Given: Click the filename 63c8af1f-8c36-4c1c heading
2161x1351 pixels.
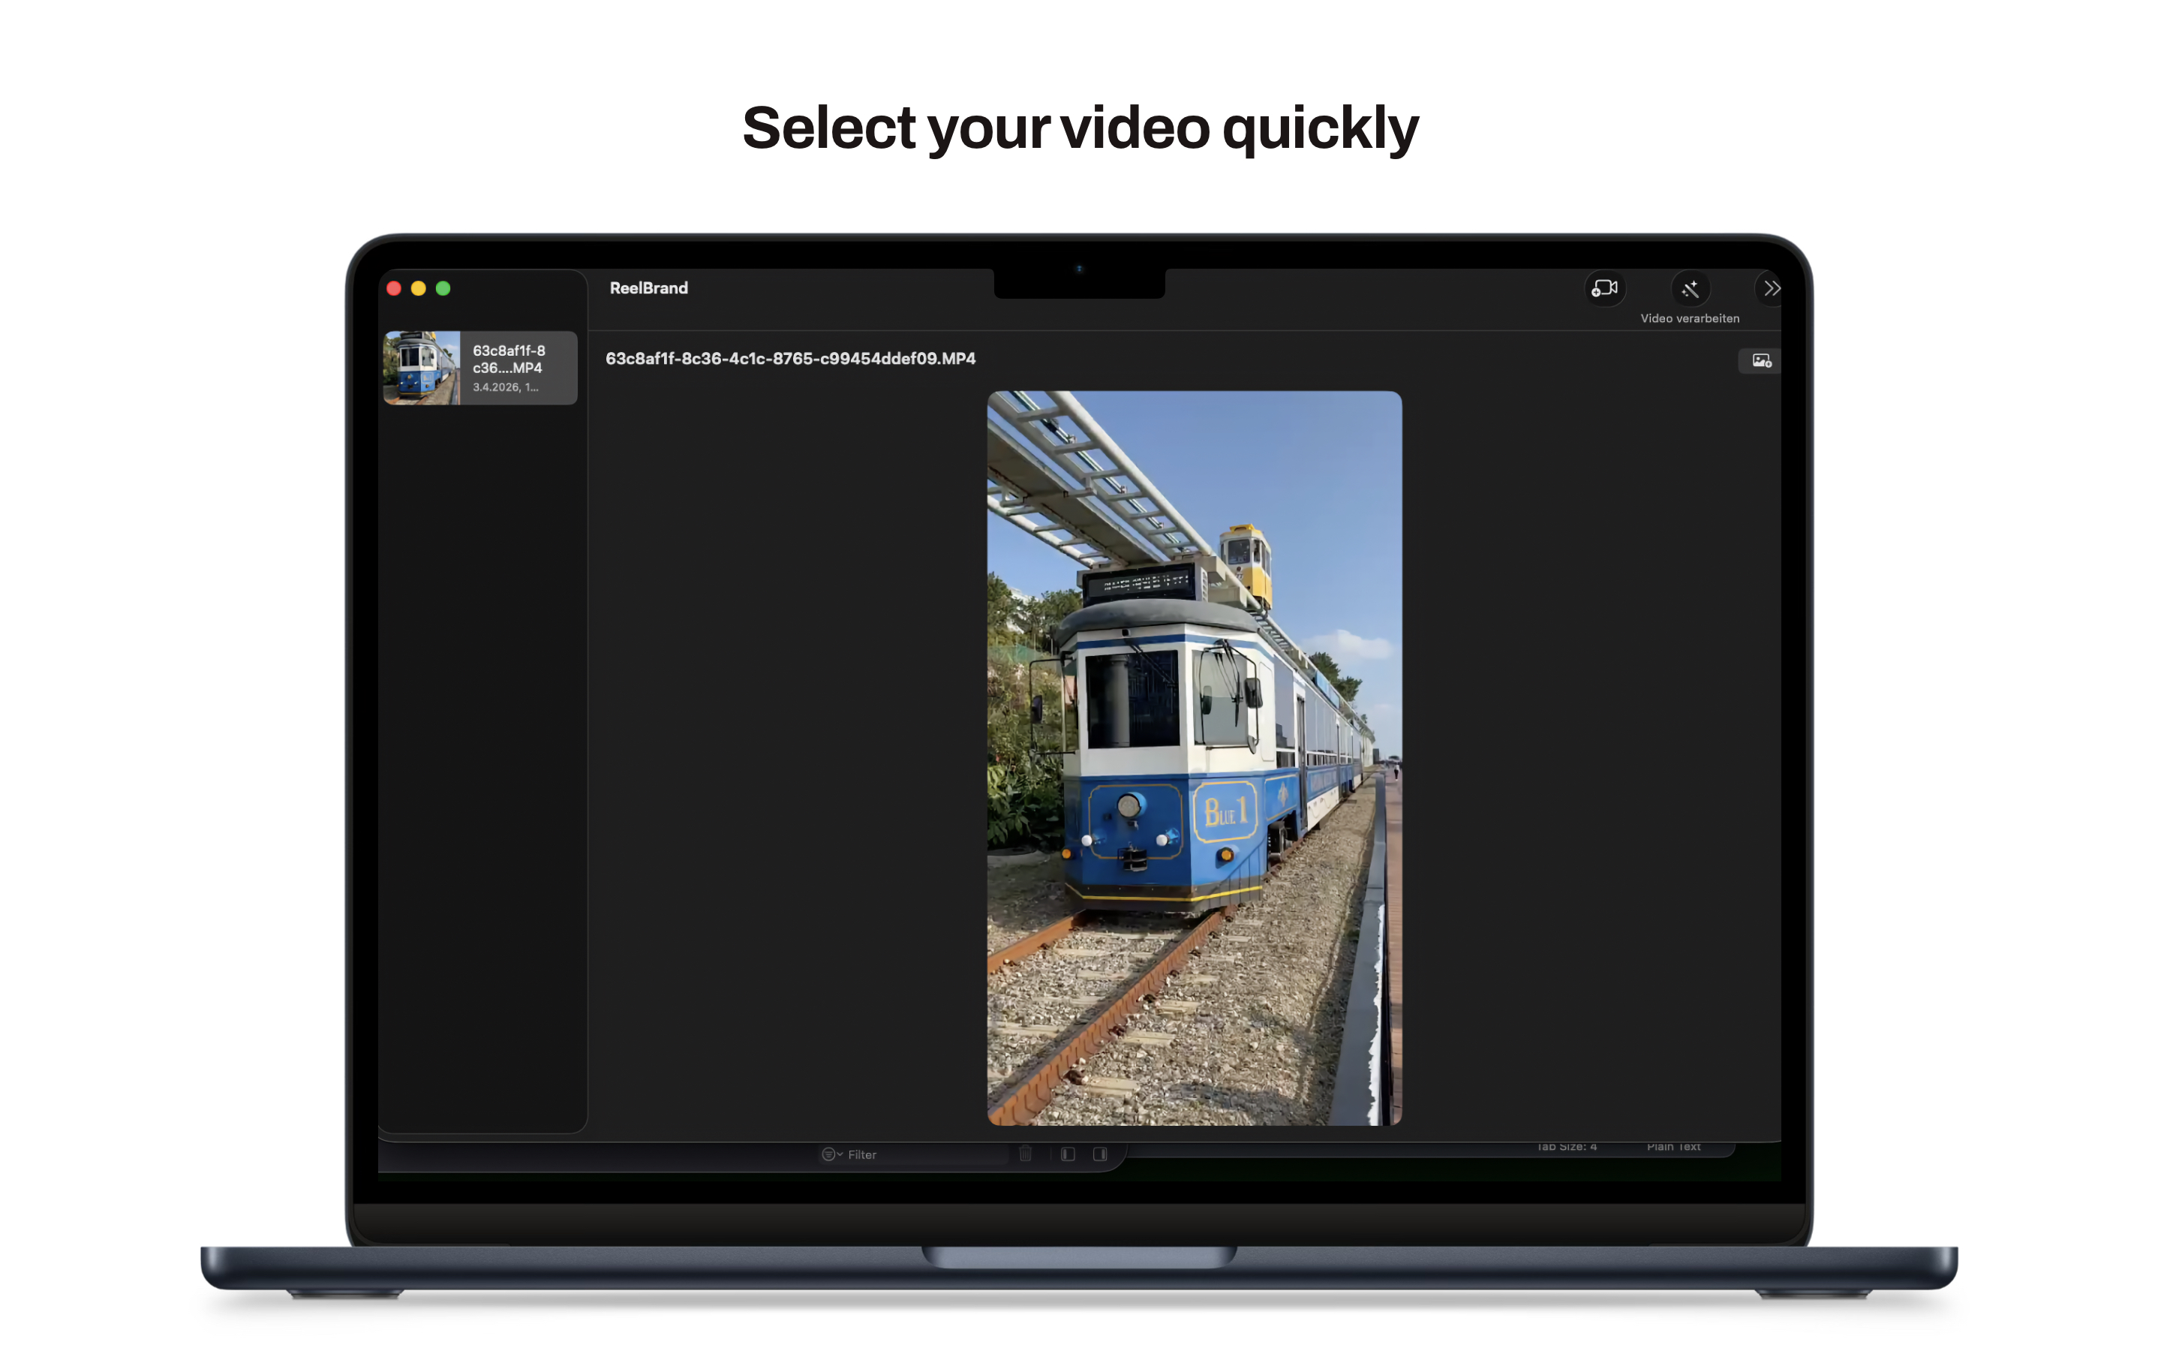Looking at the screenshot, I should (789, 360).
